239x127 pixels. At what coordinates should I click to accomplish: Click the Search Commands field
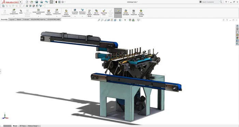[x=210, y=2]
